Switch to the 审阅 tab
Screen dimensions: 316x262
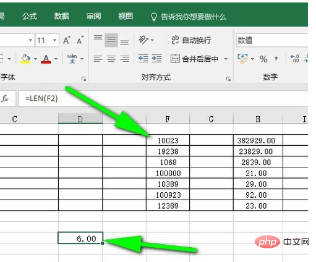(93, 16)
